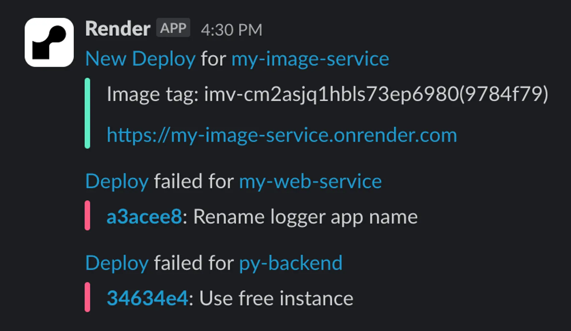Open the py-backend service link
Image resolution: width=571 pixels, height=331 pixels.
click(291, 263)
